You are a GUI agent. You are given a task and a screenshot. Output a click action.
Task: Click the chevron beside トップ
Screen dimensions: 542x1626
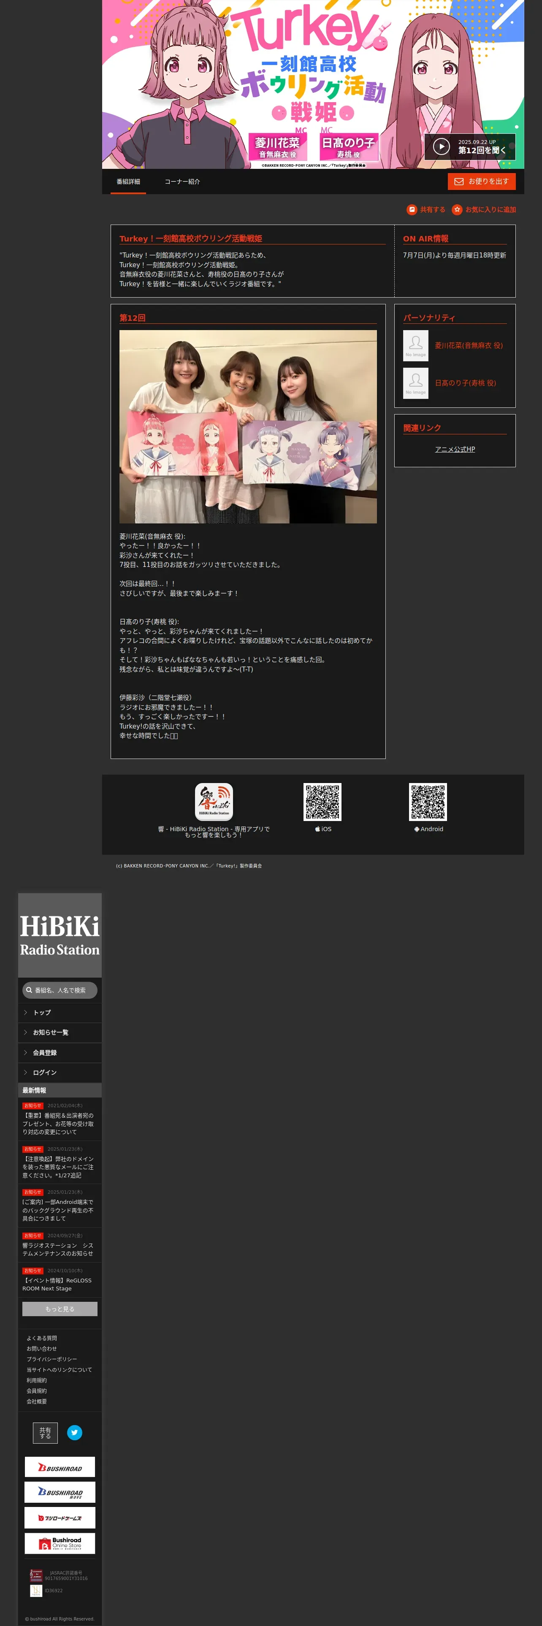(x=25, y=1013)
